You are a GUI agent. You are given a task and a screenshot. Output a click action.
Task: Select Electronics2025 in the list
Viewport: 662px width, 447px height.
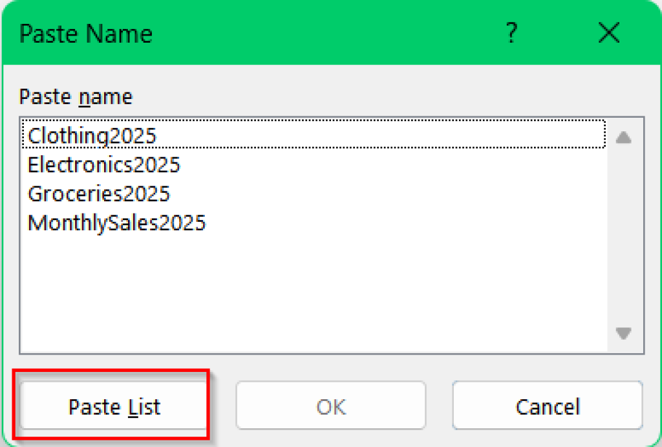click(x=103, y=165)
